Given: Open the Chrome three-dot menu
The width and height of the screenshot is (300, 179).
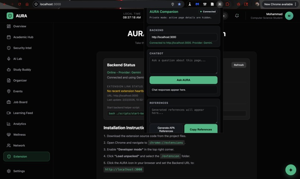Looking at the screenshot, I should pyautogui.click(x=296, y=4).
